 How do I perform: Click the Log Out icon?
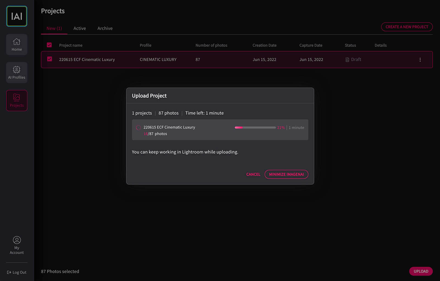tap(9, 272)
